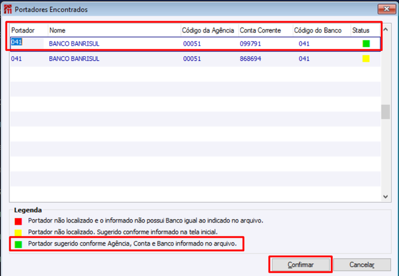Select BANCO BANRISUL in account 868694 row
Image resolution: width=399 pixels, height=276 pixels.
[x=74, y=59]
